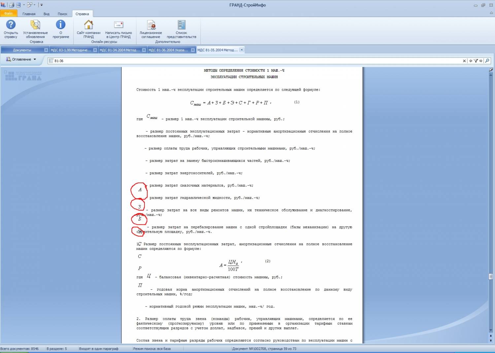
Task: Click status text В разделе: 5
Action: (57, 349)
